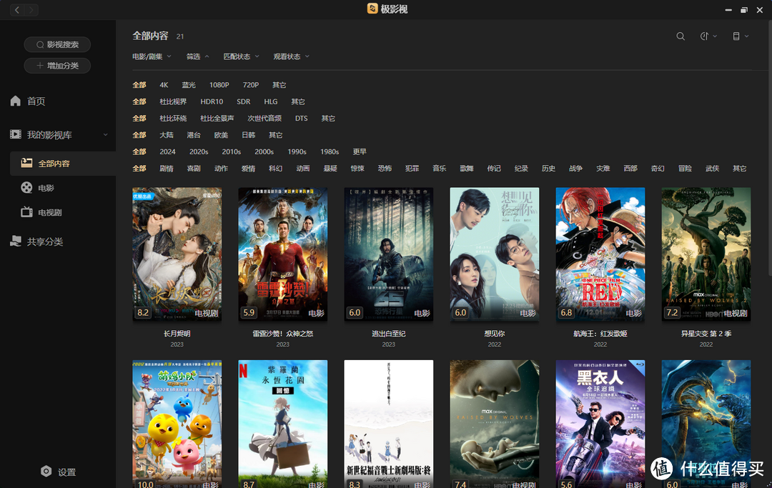Open the 影视搜索 search box

57,44
